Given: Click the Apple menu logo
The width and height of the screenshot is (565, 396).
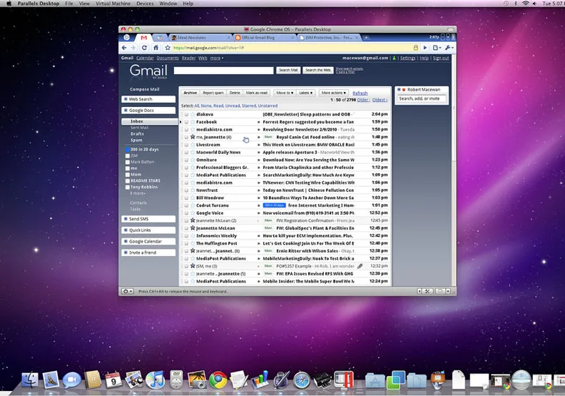Looking at the screenshot, I should click(9, 4).
